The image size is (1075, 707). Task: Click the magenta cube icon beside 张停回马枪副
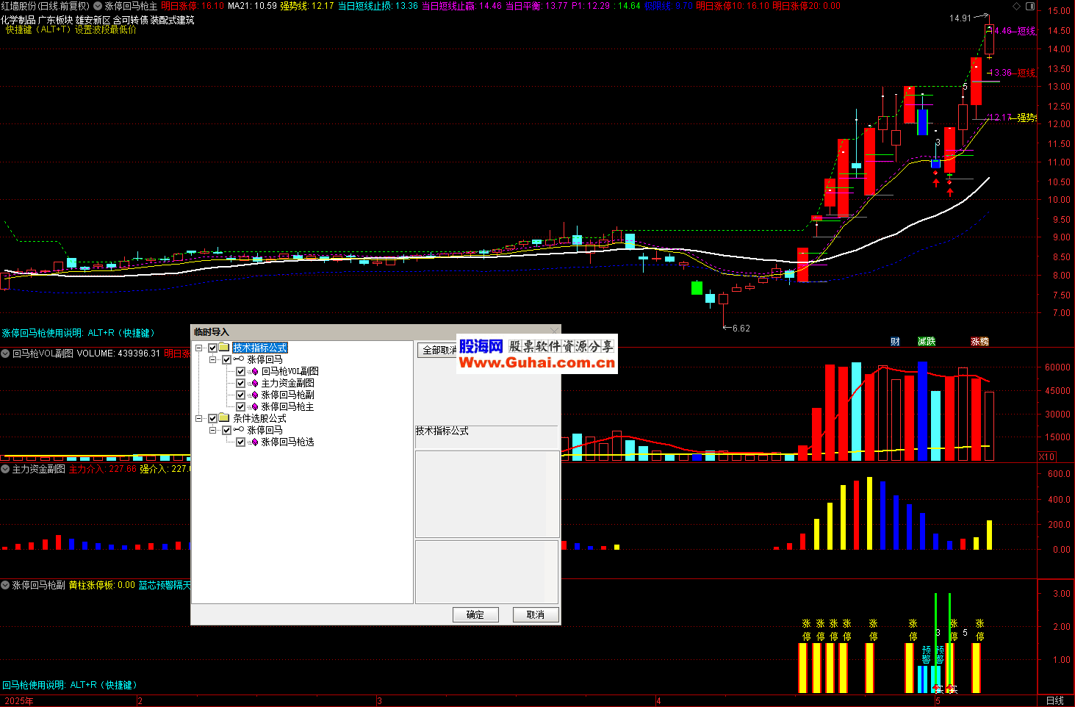(x=255, y=395)
